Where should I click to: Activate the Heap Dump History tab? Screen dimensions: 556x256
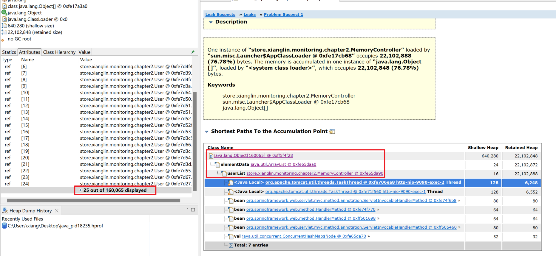pos(30,210)
